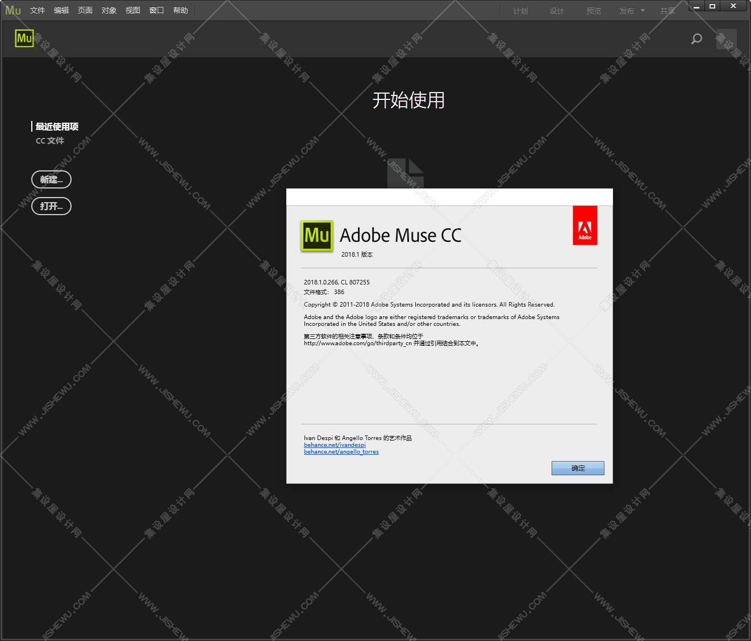Click the 发布 option
The image size is (751, 641).
coord(627,11)
